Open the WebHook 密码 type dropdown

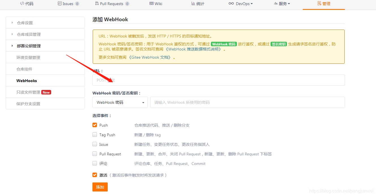click(x=120, y=102)
